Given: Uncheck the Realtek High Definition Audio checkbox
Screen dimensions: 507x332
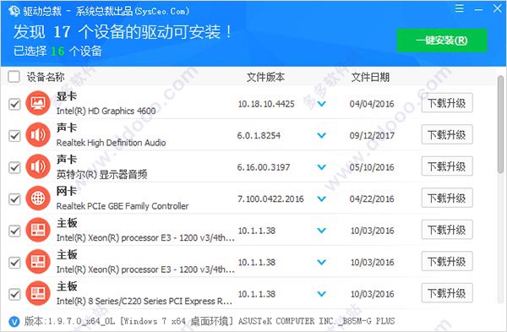Looking at the screenshot, I should click(14, 136).
